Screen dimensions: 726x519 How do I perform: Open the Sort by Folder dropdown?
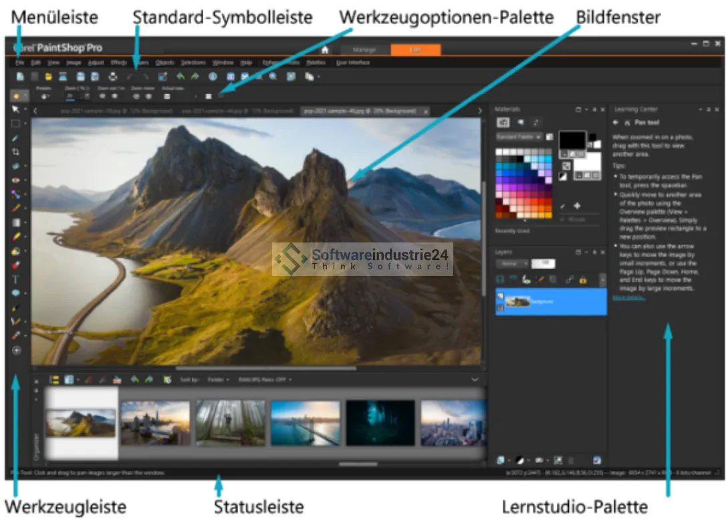pos(218,379)
